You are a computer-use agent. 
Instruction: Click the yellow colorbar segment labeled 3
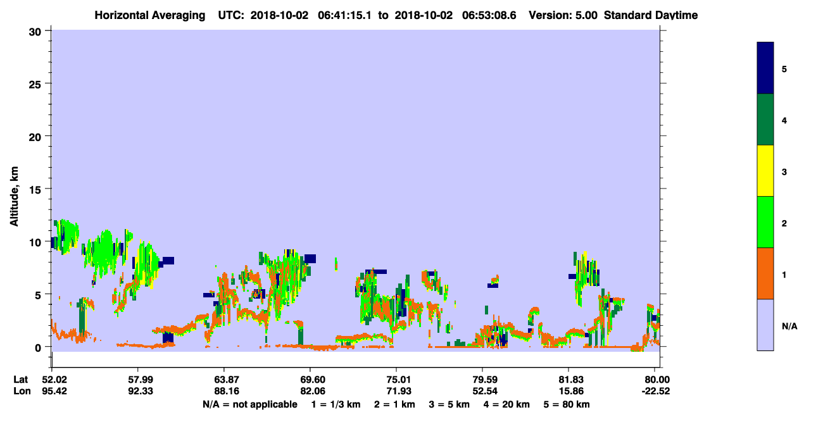pos(765,171)
